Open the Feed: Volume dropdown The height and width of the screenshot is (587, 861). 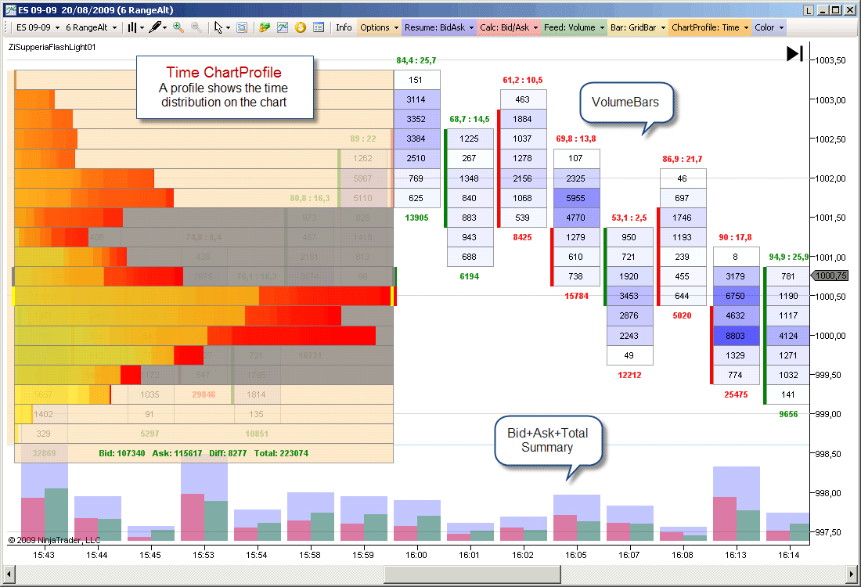pyautogui.click(x=574, y=27)
